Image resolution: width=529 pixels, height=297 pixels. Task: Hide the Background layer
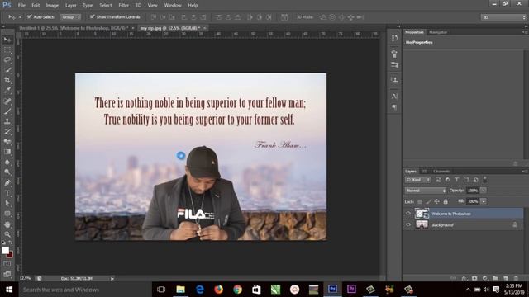tap(408, 224)
